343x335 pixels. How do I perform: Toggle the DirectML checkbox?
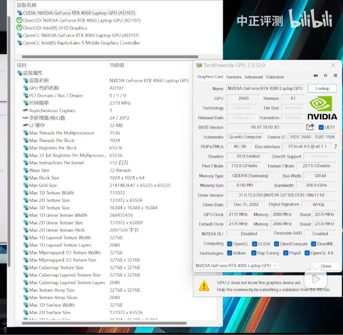(x=313, y=244)
